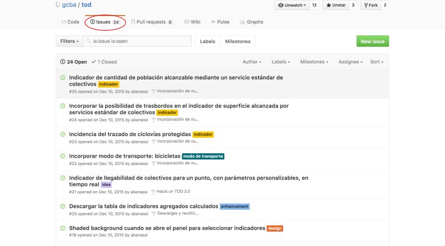The height and width of the screenshot is (246, 445).
Task: Switch to the Graphs tab
Action: (251, 22)
